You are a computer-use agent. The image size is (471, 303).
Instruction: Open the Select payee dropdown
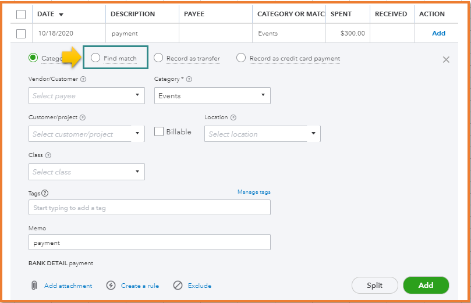coord(86,95)
